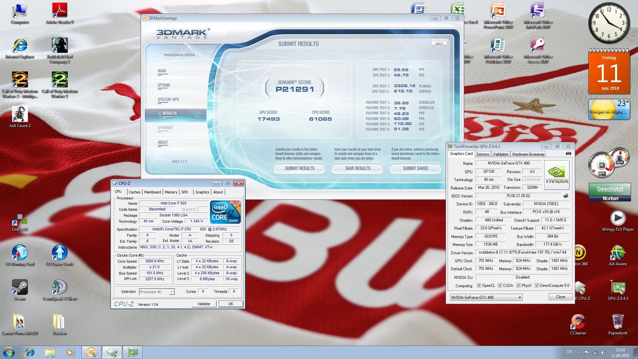Click the HELP button in 3DMark
Image resolution: width=638 pixels, height=359 pixels.
[439, 44]
